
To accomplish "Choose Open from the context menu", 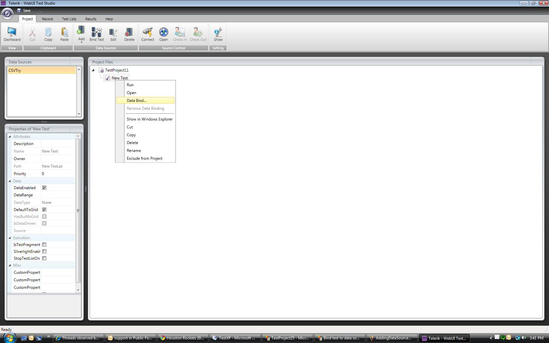I will [x=145, y=93].
